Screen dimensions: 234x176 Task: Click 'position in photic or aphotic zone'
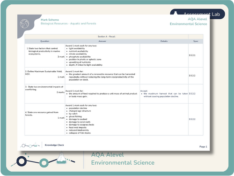[85, 60]
